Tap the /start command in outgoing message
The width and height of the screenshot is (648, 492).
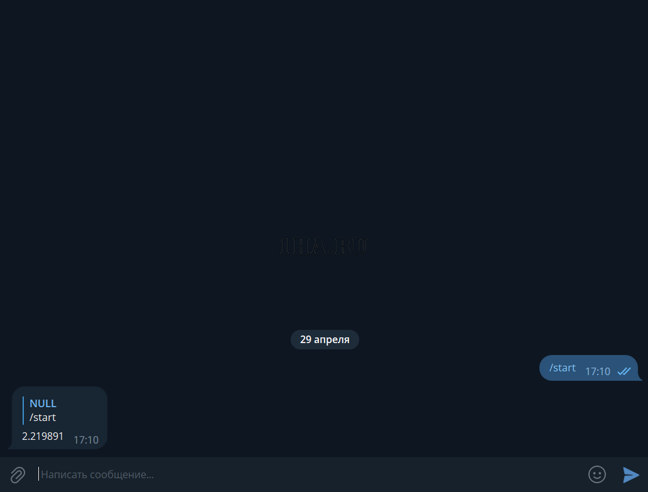point(562,368)
